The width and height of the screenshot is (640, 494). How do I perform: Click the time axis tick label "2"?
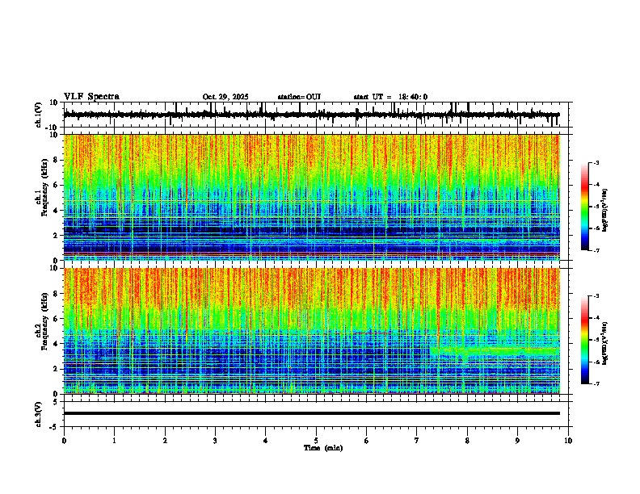pos(165,441)
